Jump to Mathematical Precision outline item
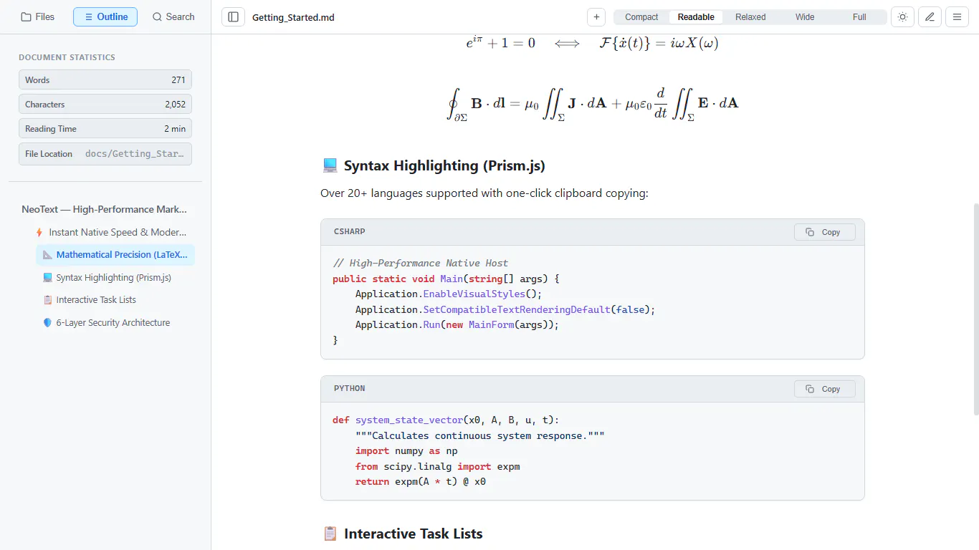 pos(115,254)
